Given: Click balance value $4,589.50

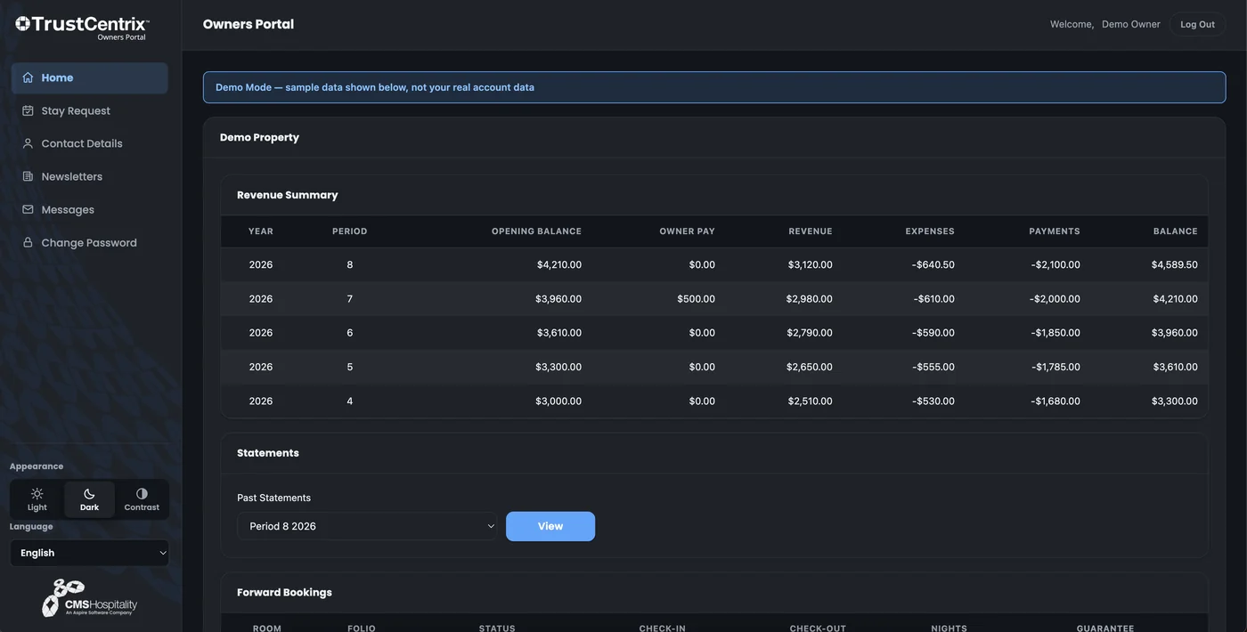Looking at the screenshot, I should click(1174, 264).
